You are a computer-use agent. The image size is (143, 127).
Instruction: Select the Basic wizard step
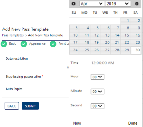13,43
